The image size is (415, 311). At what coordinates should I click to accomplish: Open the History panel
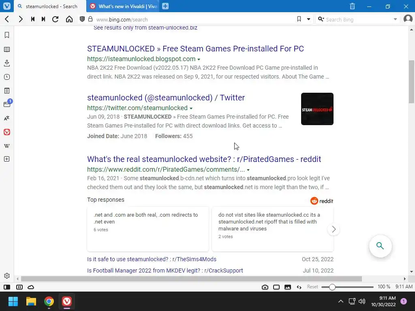7,77
